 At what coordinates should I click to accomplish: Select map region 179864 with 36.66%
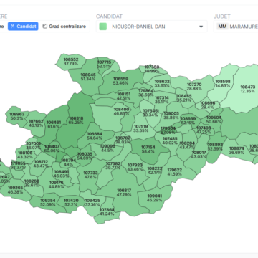point(146,92)
